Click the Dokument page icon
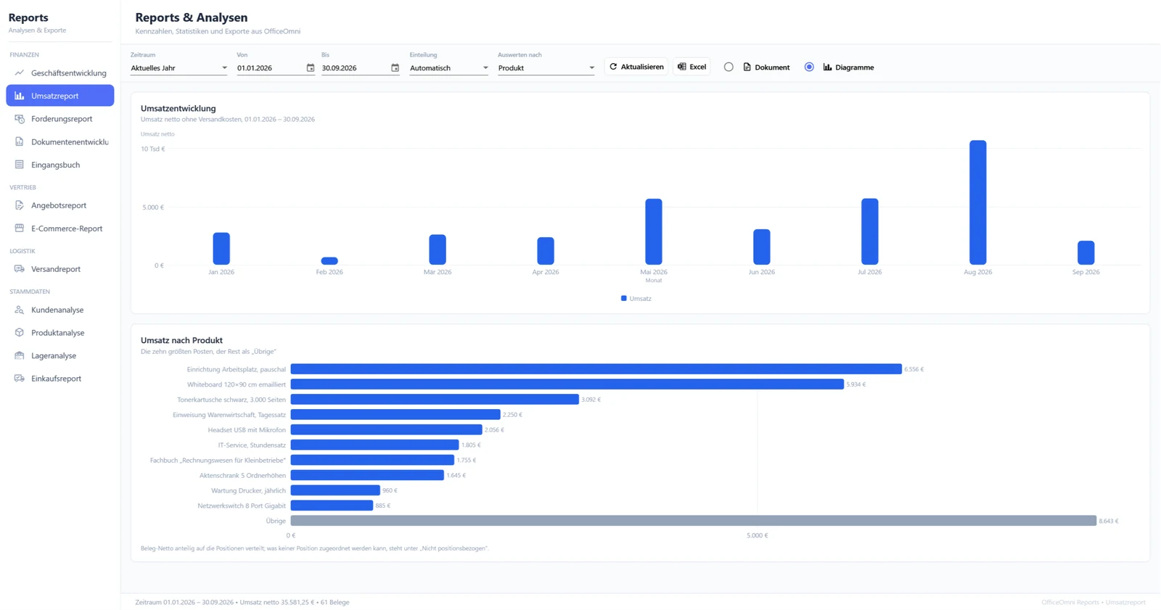The image size is (1161, 610). point(747,67)
